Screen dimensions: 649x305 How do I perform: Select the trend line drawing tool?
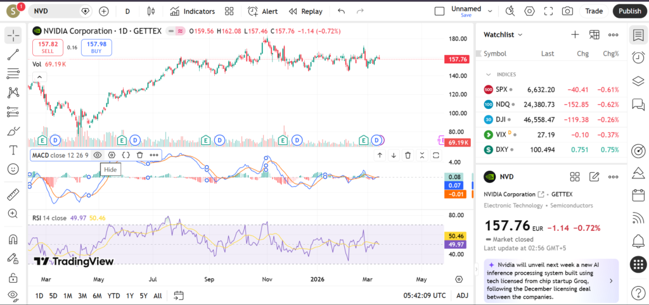pyautogui.click(x=13, y=55)
